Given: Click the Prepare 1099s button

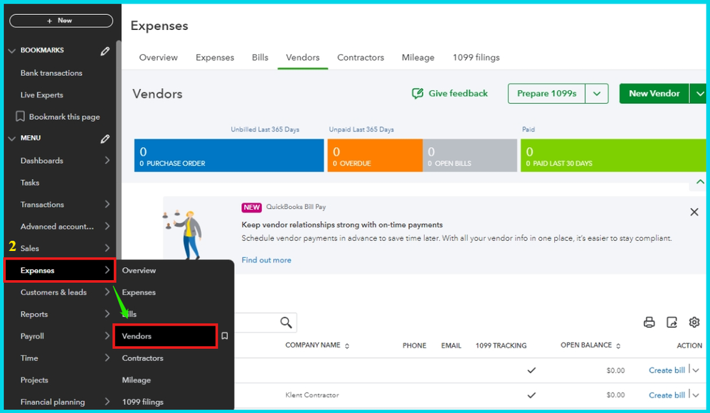Looking at the screenshot, I should 546,94.
